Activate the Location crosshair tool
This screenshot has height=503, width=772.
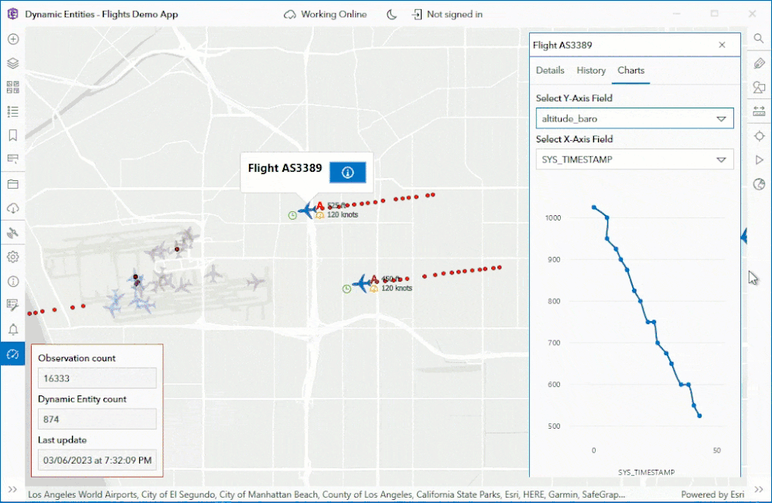(x=759, y=136)
